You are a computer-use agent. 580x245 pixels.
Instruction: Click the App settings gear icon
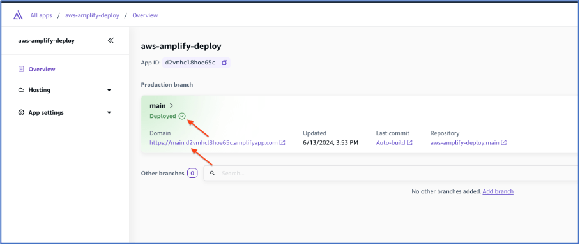[x=21, y=113]
